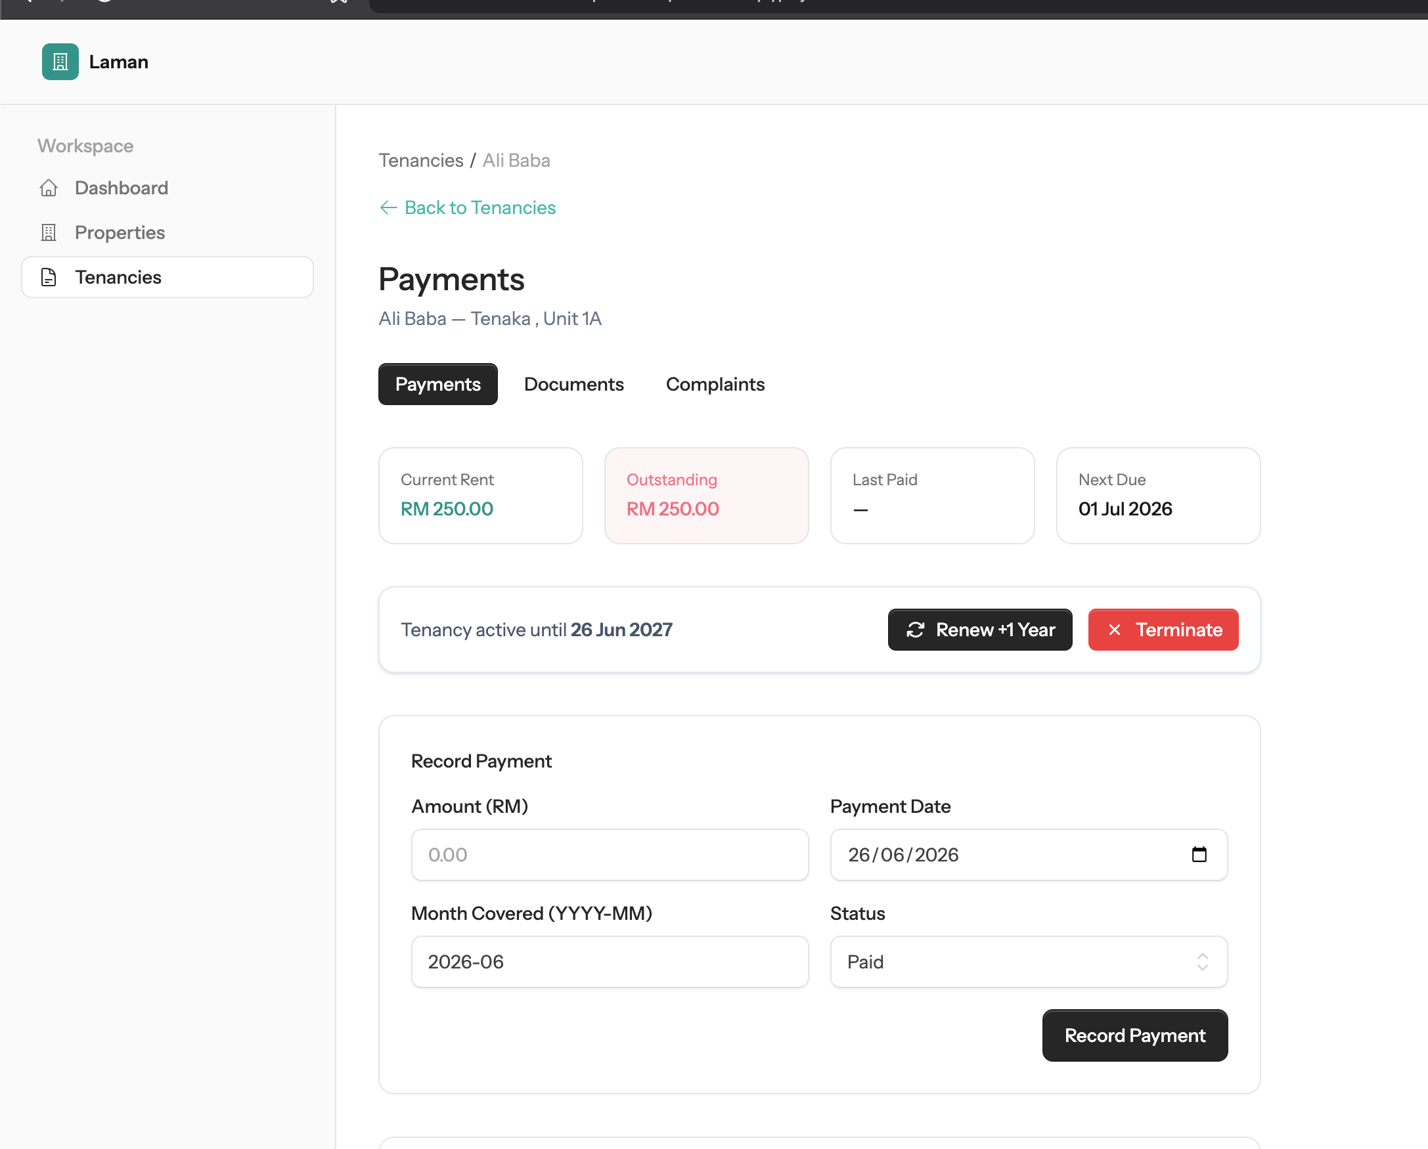Click the Last Paid card
Viewport: 1428px width, 1149px height.
[x=932, y=496]
